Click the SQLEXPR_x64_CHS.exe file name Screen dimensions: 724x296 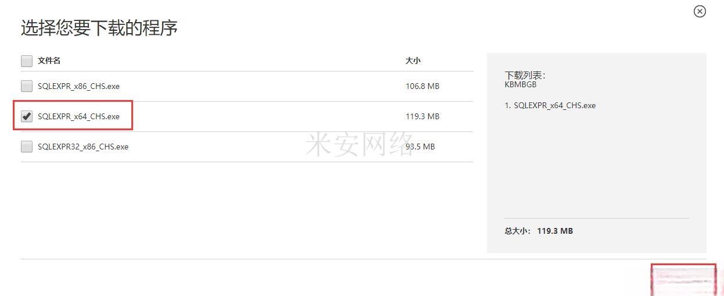[78, 116]
